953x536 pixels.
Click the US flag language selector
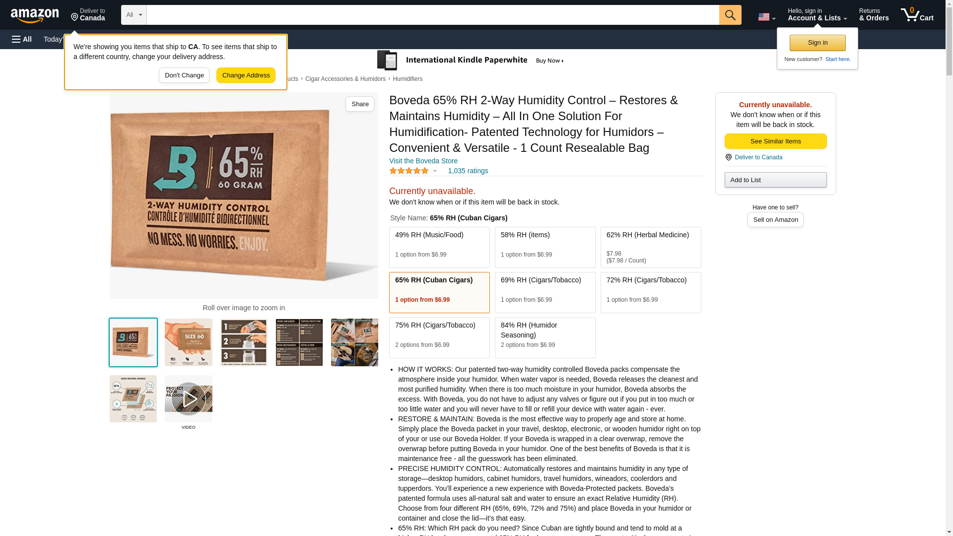pyautogui.click(x=766, y=17)
